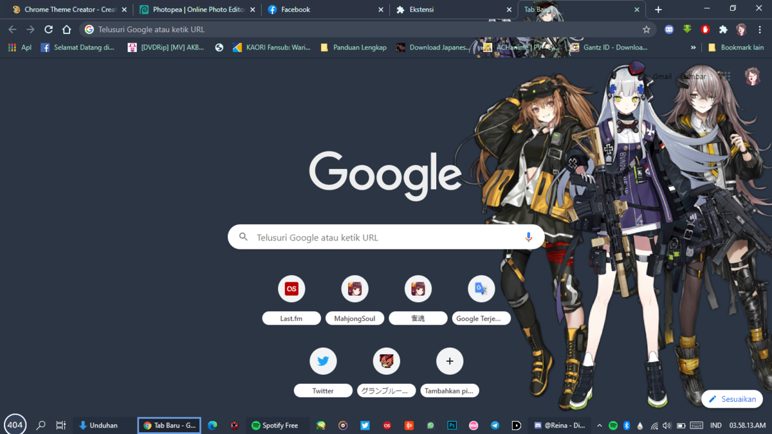This screenshot has width=772, height=434.
Task: Open the Chrome home page button
Action: tap(66, 30)
